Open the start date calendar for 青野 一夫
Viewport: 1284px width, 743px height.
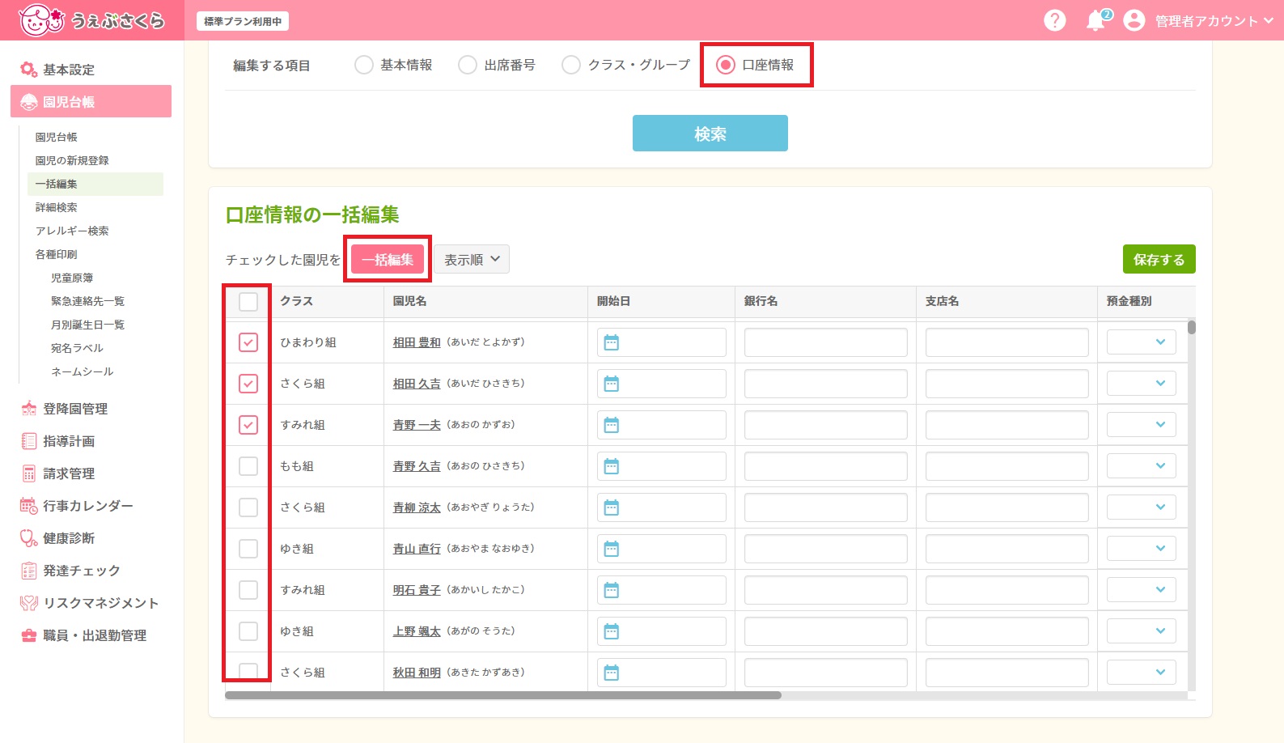[612, 425]
